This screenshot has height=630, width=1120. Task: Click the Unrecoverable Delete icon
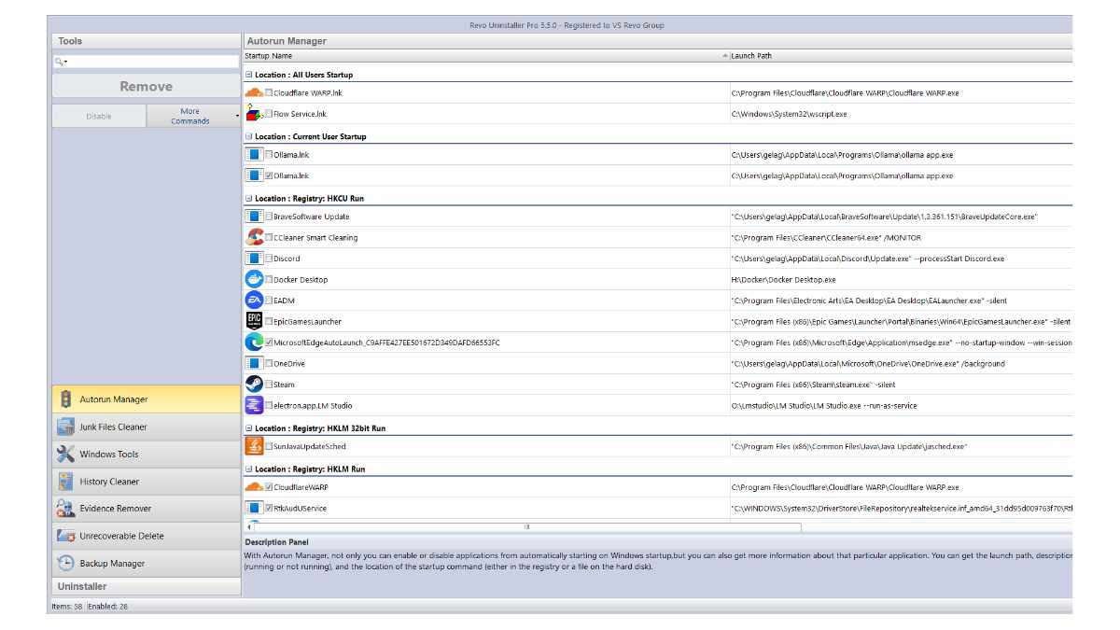(x=65, y=536)
